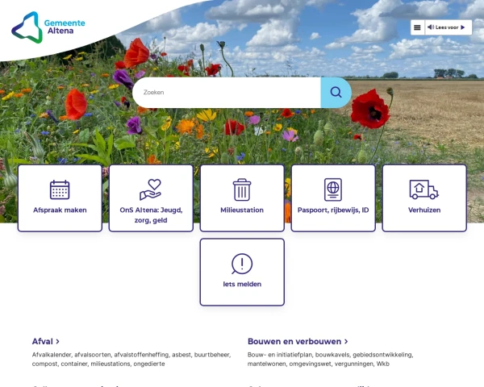Click the exclamation speech bubble icon
Screen dimensions: 484x387
coord(242,264)
